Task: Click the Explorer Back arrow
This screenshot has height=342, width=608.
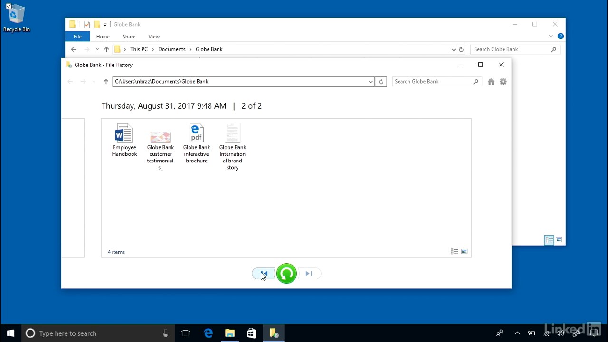Action: (x=74, y=49)
